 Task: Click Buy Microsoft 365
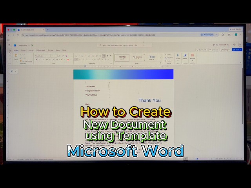click(x=221, y=45)
